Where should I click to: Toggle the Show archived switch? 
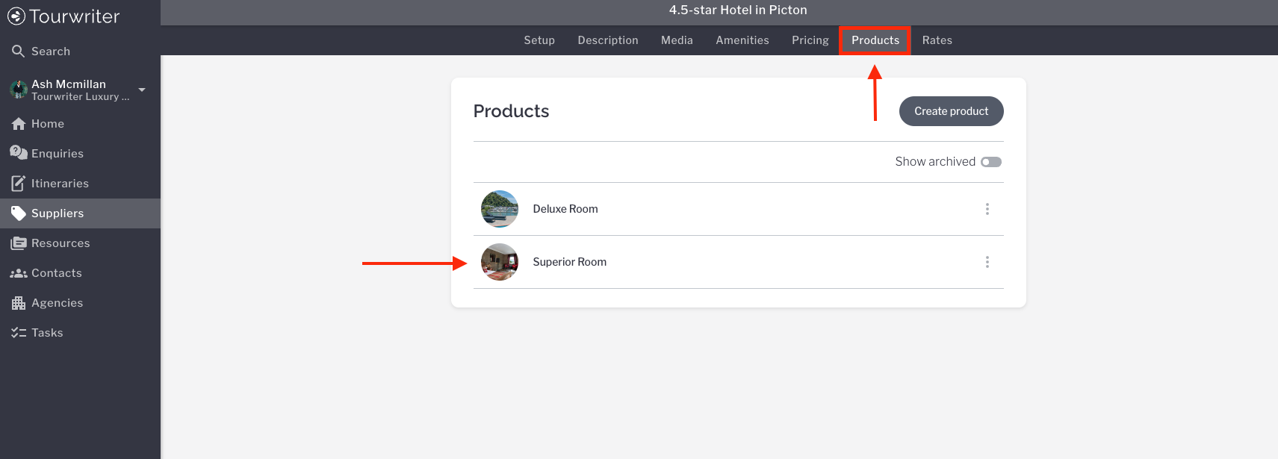tap(991, 162)
